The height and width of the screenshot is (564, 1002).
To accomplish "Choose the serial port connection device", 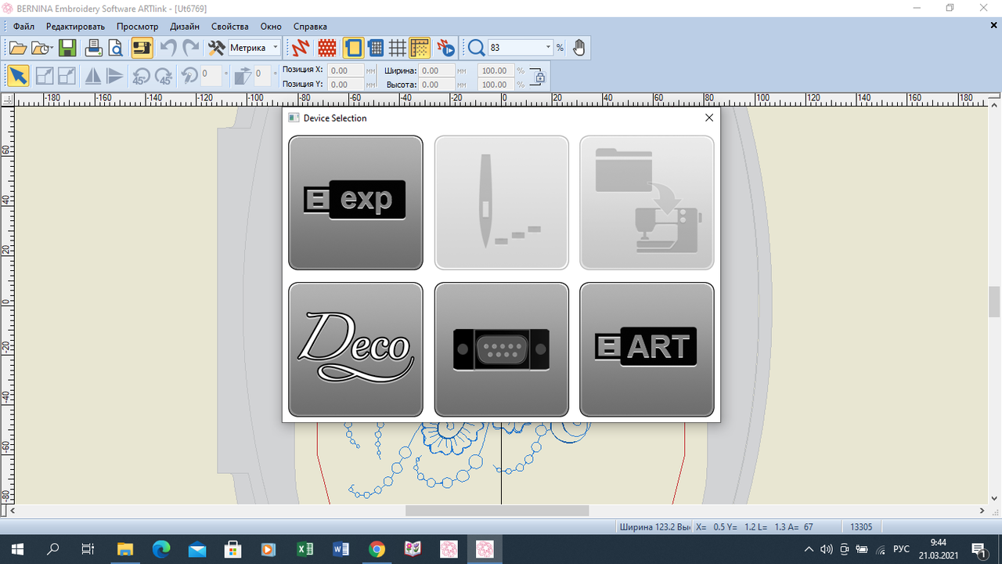I will 501,349.
